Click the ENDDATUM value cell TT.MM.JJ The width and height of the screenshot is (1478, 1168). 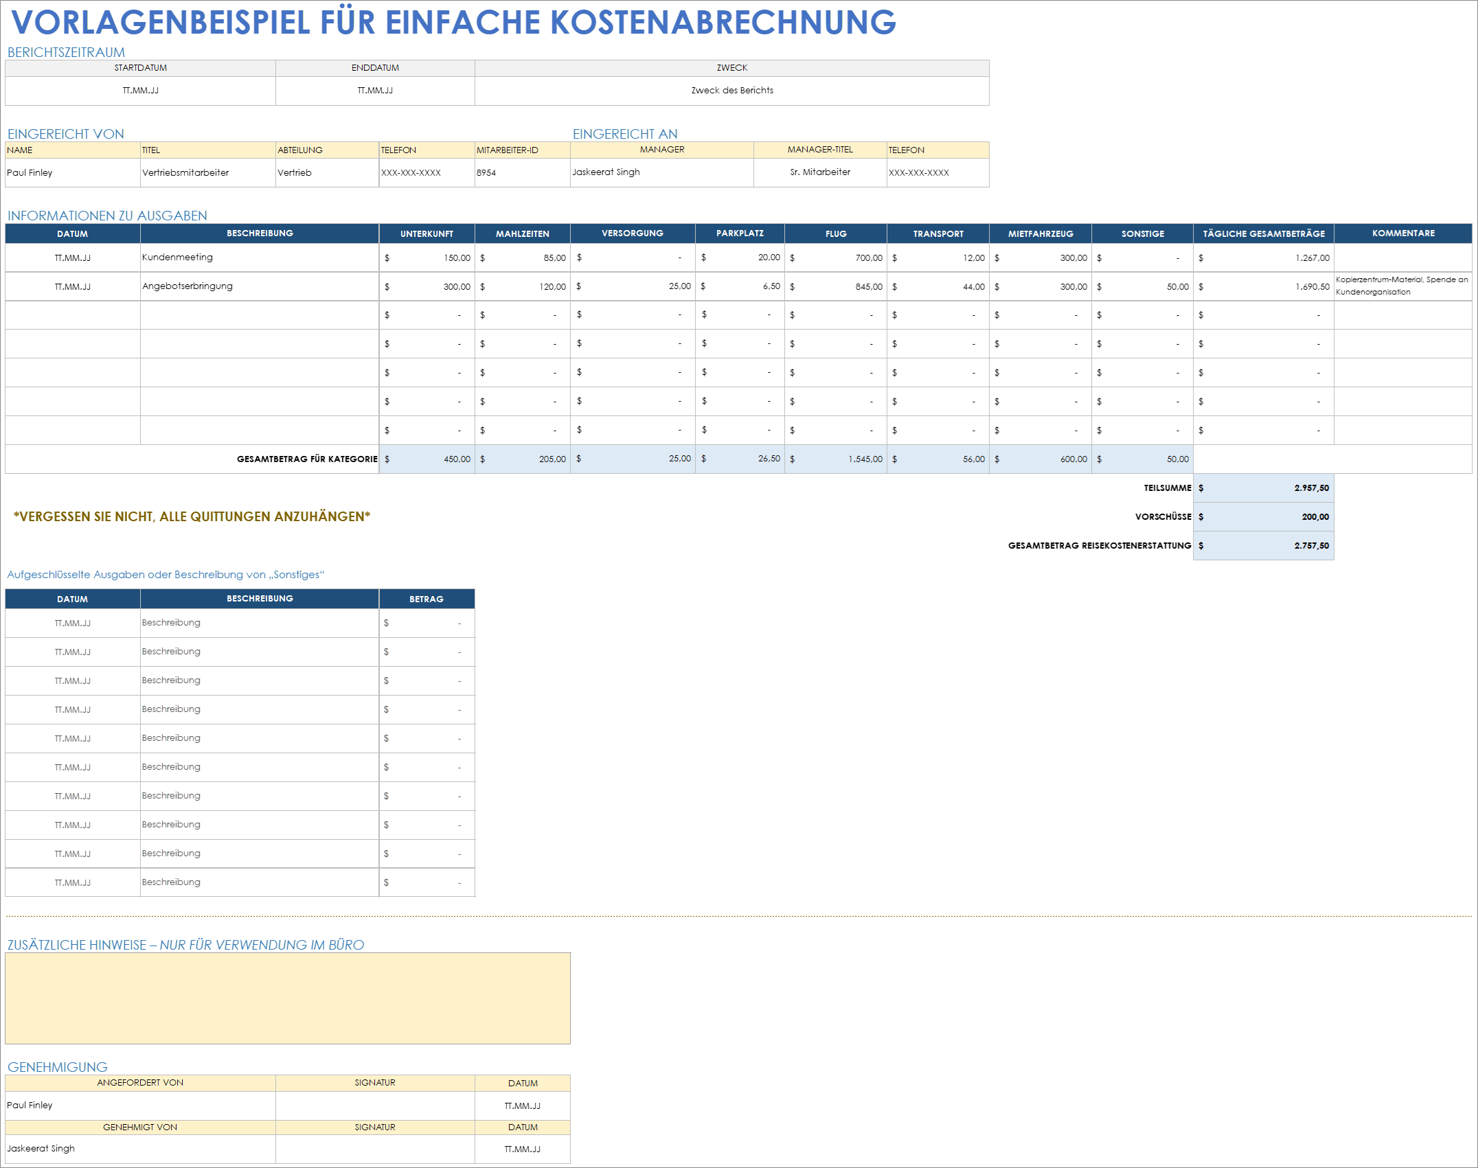click(375, 91)
